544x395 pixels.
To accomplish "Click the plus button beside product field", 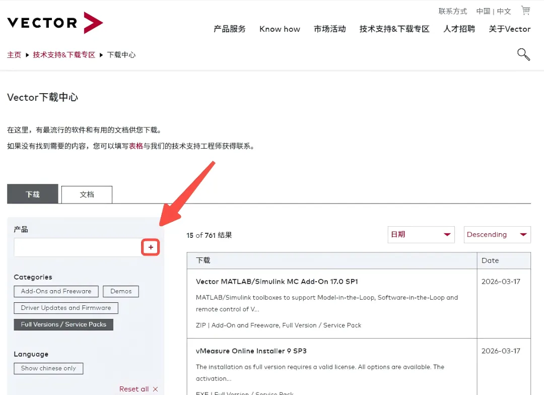I will point(151,247).
